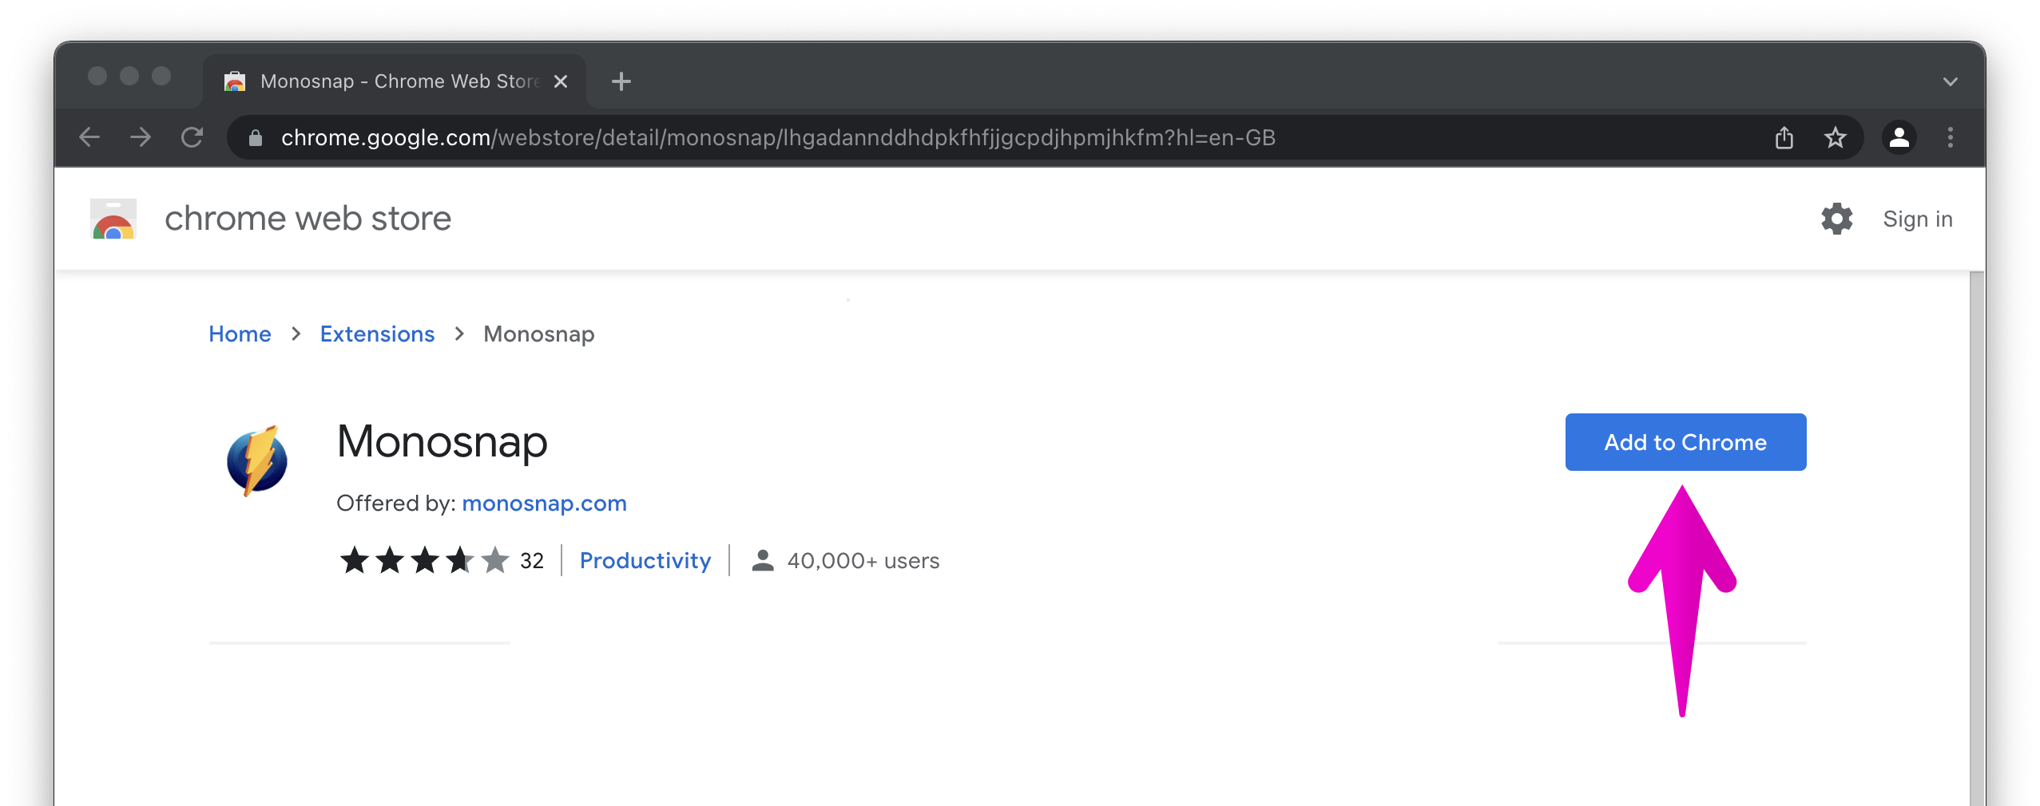Screen dimensions: 2040x806
Task: View the site padlock information
Action: coord(256,138)
